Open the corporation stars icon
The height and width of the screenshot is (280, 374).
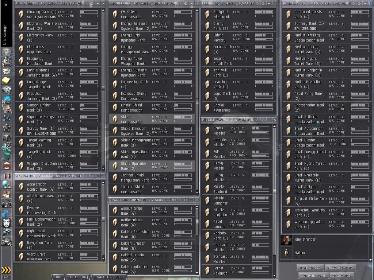coord(7,127)
